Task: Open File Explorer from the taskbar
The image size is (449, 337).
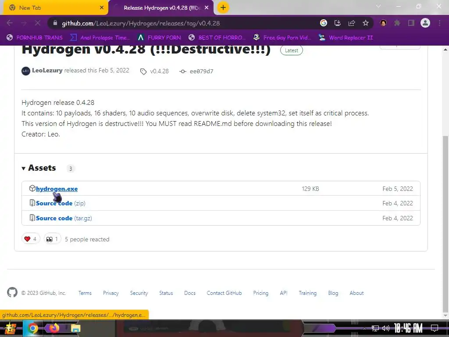Action: pyautogui.click(x=75, y=328)
